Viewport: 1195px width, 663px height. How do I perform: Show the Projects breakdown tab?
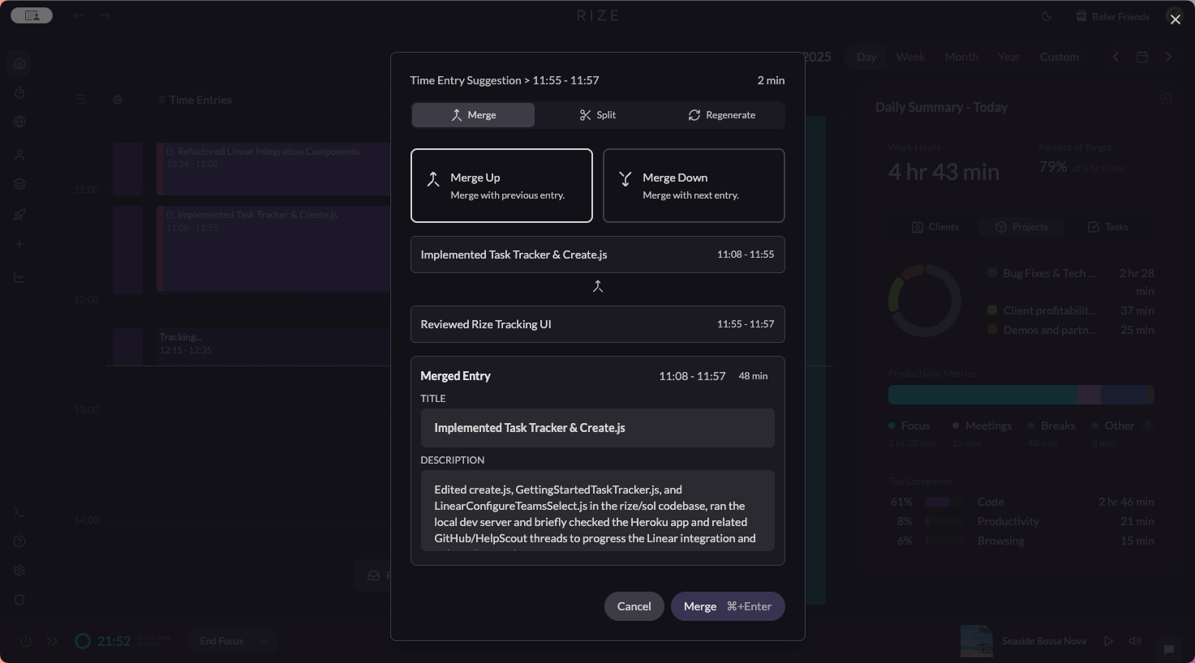[1021, 227]
